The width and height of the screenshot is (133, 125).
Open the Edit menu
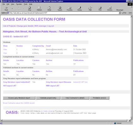coord(8,4)
